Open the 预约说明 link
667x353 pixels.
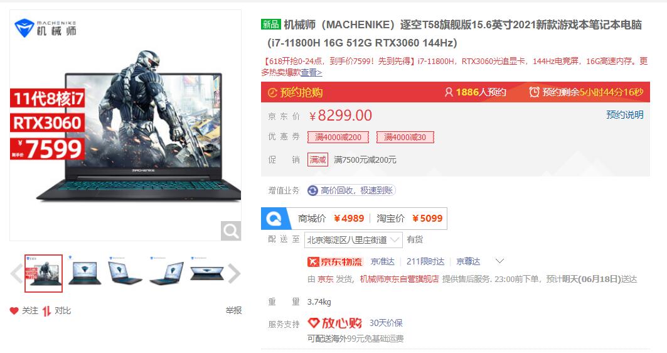click(624, 114)
